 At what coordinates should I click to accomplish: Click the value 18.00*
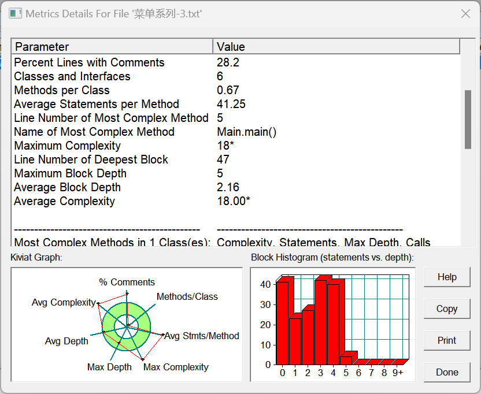click(234, 201)
